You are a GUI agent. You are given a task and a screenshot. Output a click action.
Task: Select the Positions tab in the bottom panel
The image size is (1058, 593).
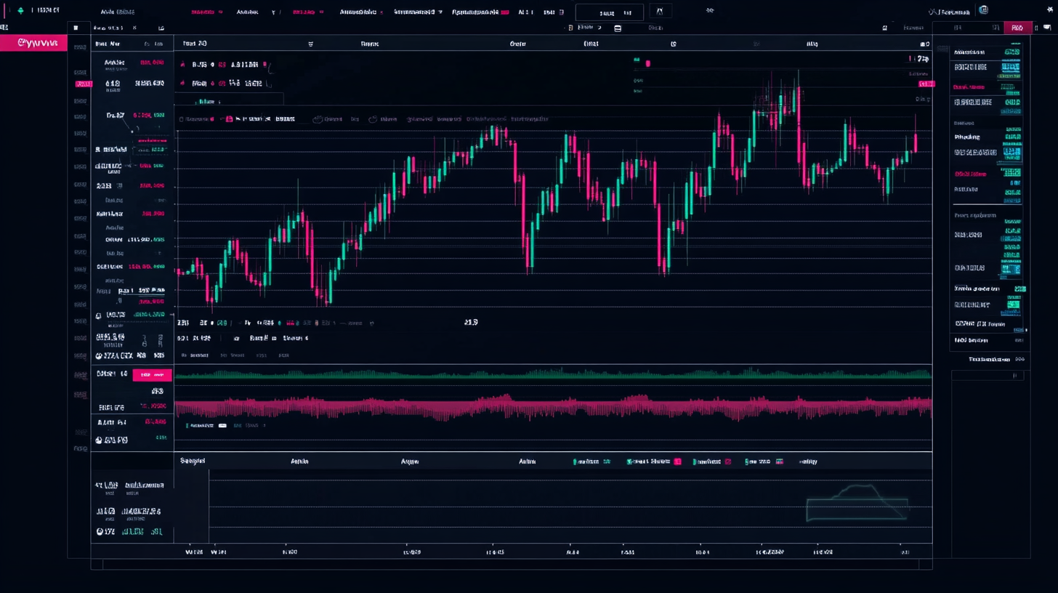(x=192, y=461)
